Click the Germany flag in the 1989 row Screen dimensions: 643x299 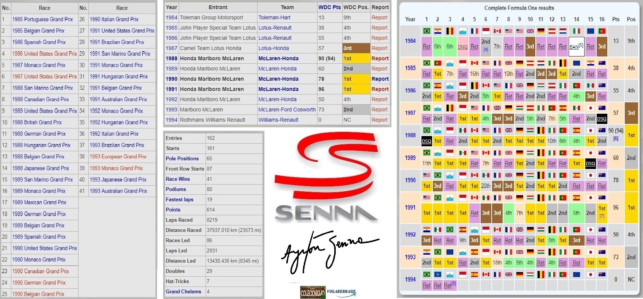[x=520, y=153]
